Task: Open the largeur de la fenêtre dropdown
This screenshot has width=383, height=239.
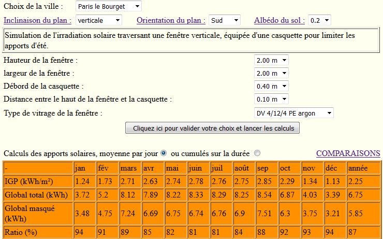Action: pos(271,73)
